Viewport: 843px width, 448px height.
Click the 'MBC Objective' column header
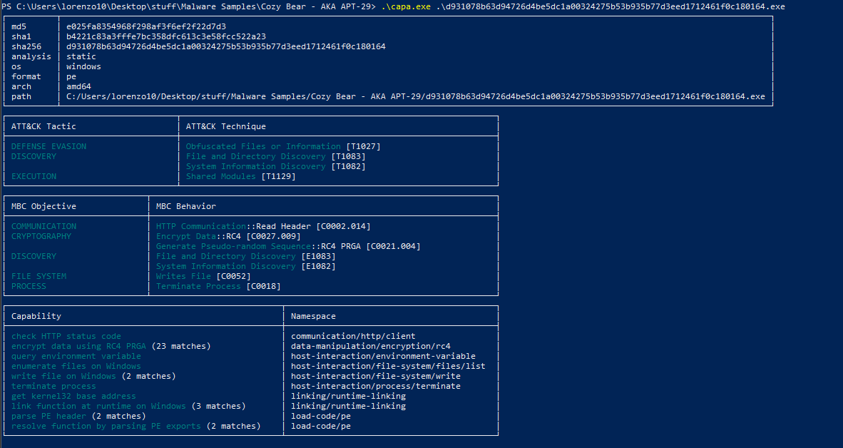[x=44, y=206]
